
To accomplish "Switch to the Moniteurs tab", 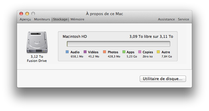I will [x=42, y=19].
